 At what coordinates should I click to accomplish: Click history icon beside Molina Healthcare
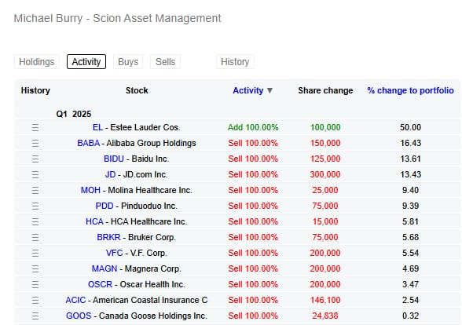(x=35, y=191)
